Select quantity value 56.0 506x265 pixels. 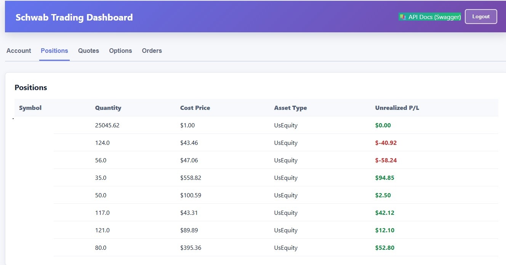(x=101, y=160)
